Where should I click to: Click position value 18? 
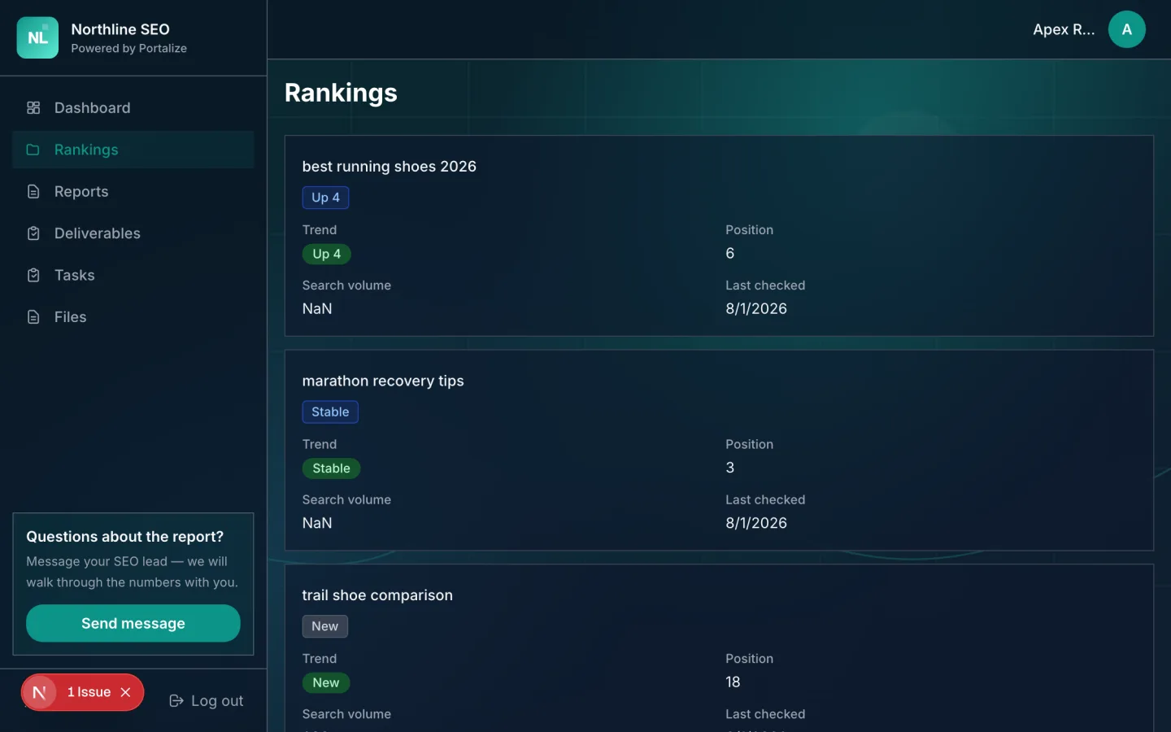(x=733, y=682)
